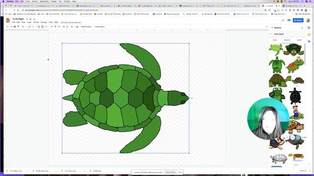Expand Turtle Right.png download options
This screenshot has height=176, width=314.
pos(27,171)
